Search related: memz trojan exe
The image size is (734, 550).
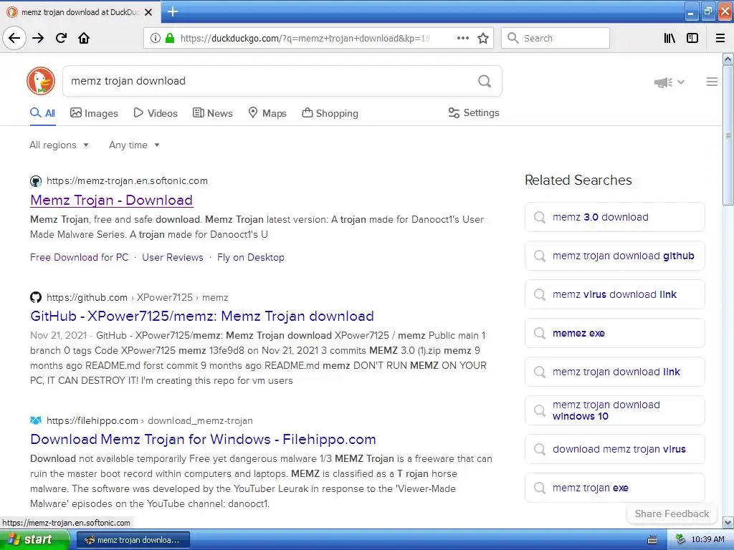614,488
